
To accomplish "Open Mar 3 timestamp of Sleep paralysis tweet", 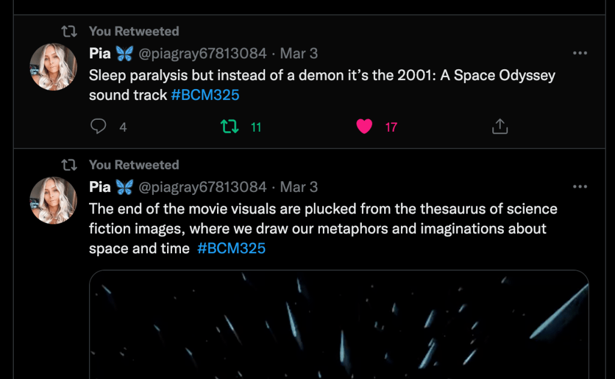I will (299, 54).
